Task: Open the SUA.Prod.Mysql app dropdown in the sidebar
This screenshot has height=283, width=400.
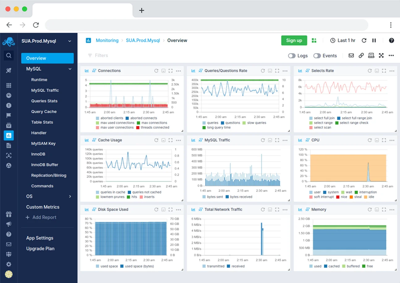Action: 70,41
